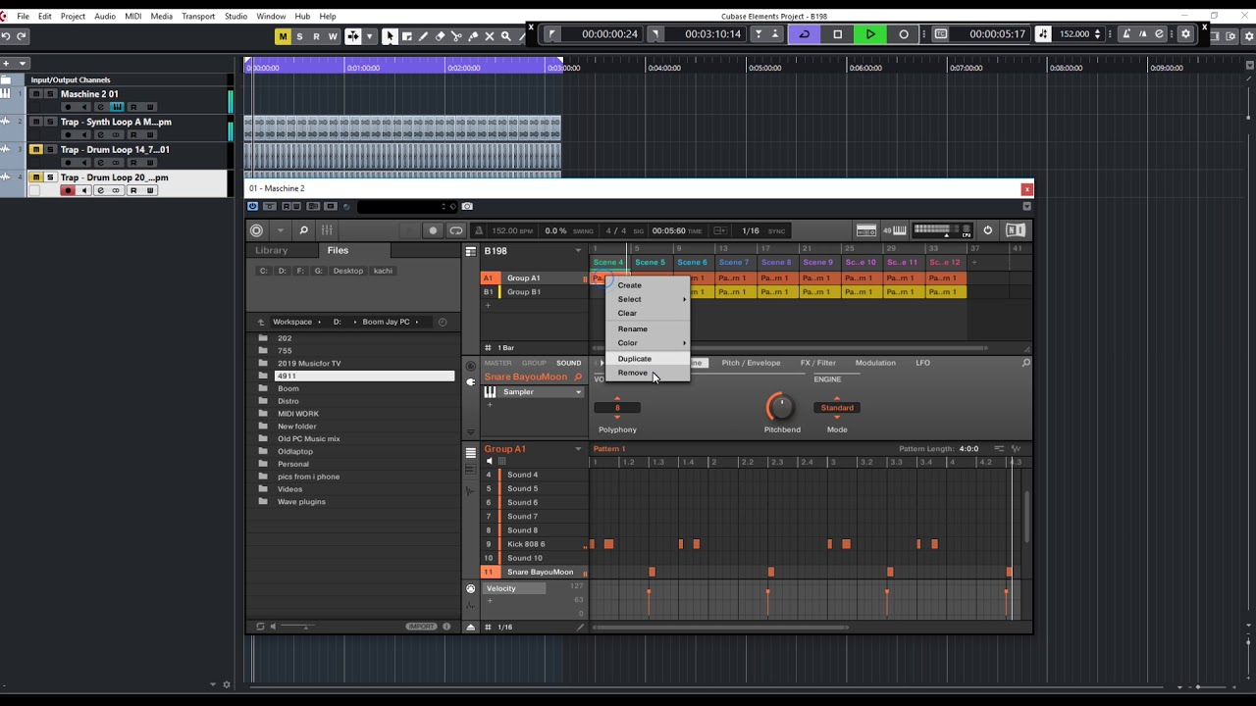Select the Zoom magnifier tool
This screenshot has width=1256, height=706.
[x=506, y=36]
